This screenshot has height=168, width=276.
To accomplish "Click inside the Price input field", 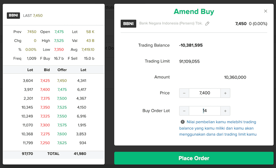I will pos(205,93).
